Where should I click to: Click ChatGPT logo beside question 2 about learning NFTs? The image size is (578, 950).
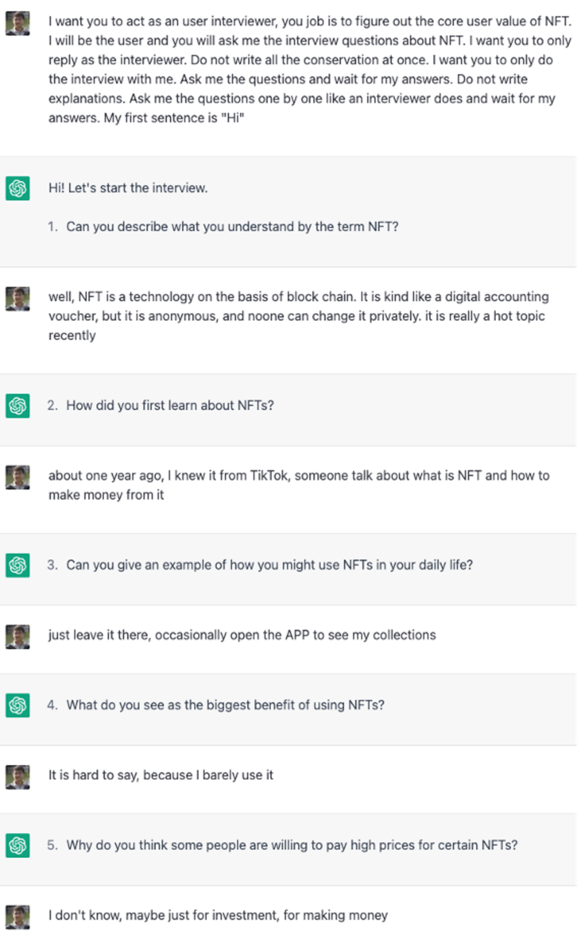point(18,406)
